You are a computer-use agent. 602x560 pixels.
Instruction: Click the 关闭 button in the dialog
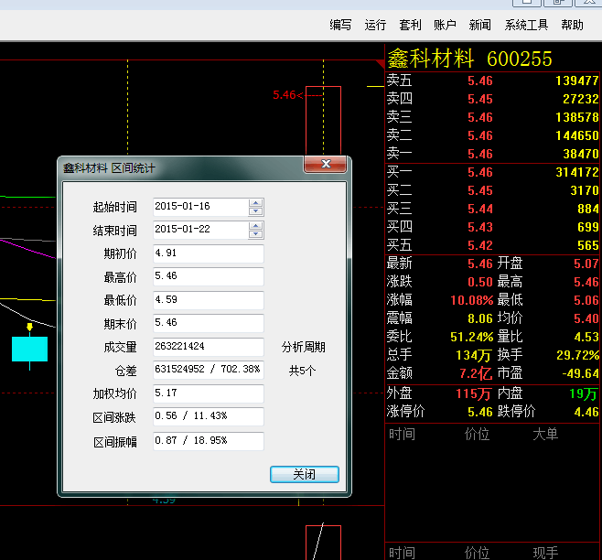click(304, 474)
